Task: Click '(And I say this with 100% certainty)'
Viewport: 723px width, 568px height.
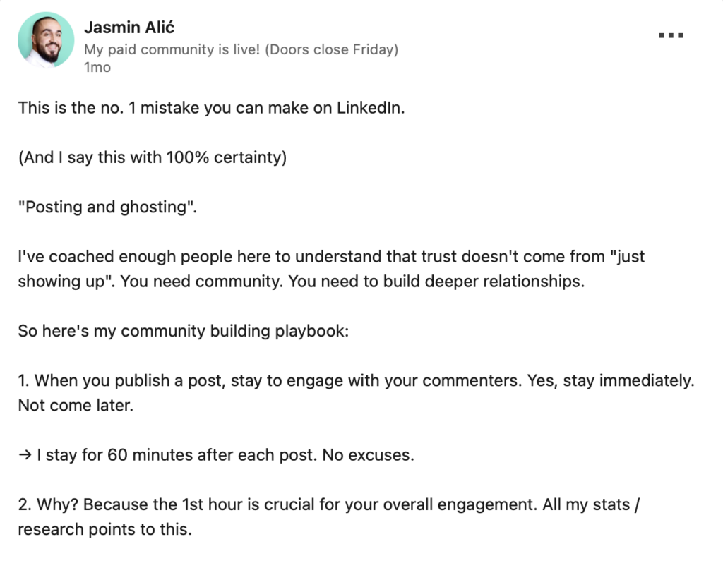Action: (x=153, y=157)
